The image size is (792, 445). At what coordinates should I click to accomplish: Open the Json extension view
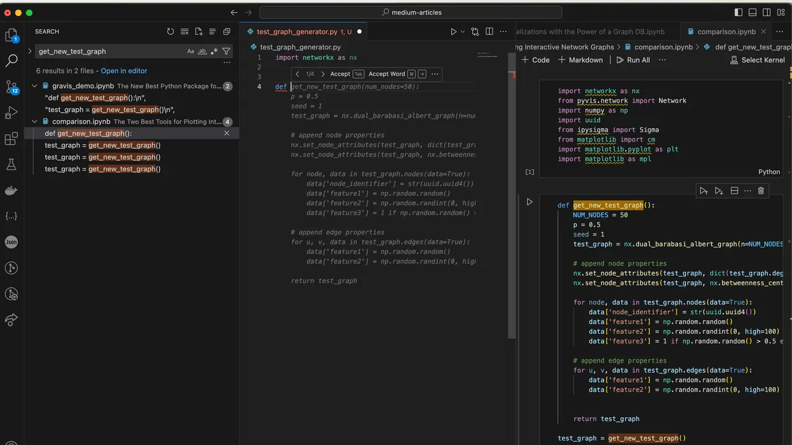click(11, 242)
